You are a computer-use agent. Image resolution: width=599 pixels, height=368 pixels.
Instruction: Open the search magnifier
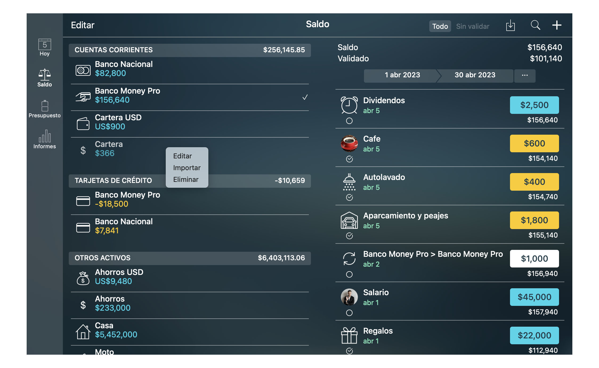(x=535, y=25)
